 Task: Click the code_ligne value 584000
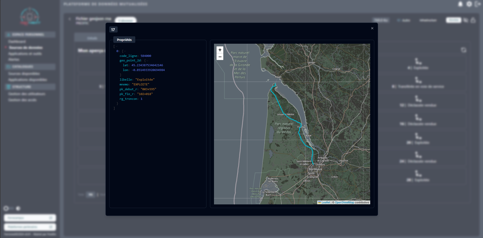point(146,56)
